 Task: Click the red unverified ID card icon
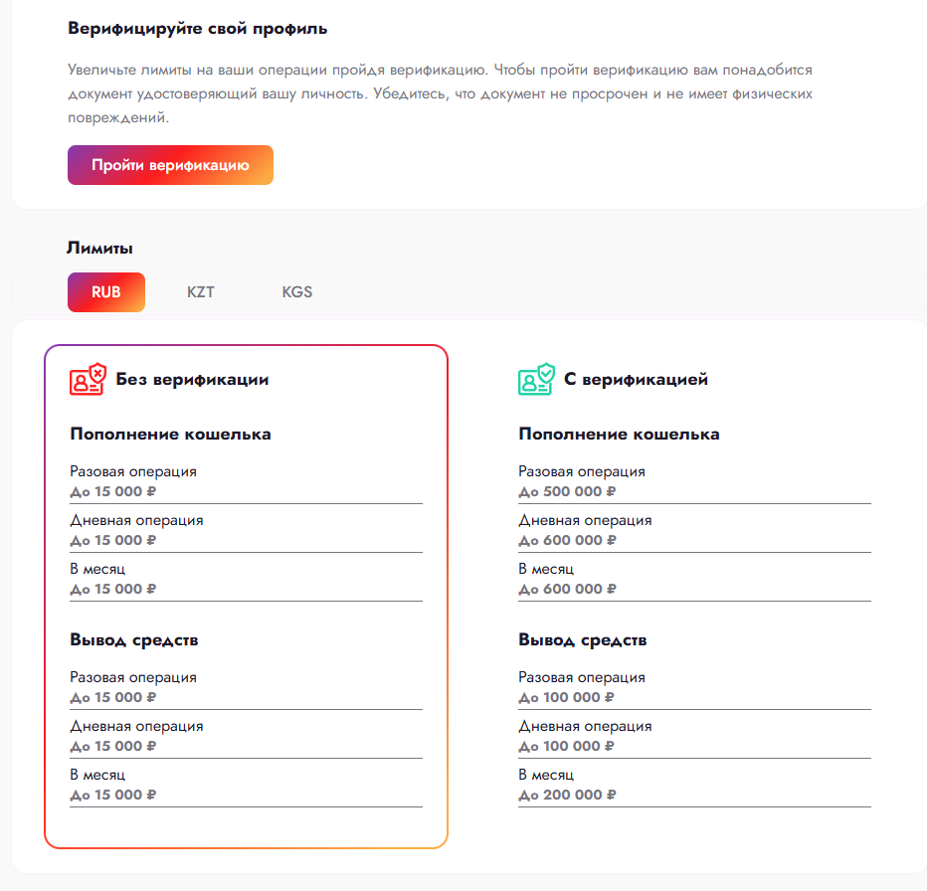(x=87, y=379)
